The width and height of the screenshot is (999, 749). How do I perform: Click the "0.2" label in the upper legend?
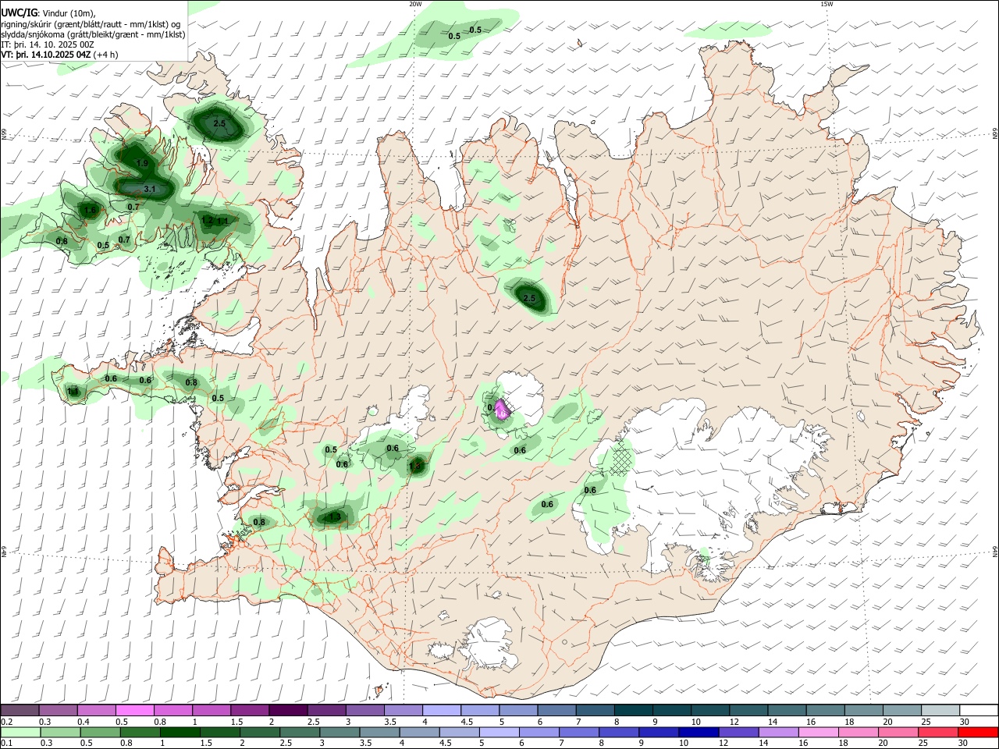pos(6,722)
